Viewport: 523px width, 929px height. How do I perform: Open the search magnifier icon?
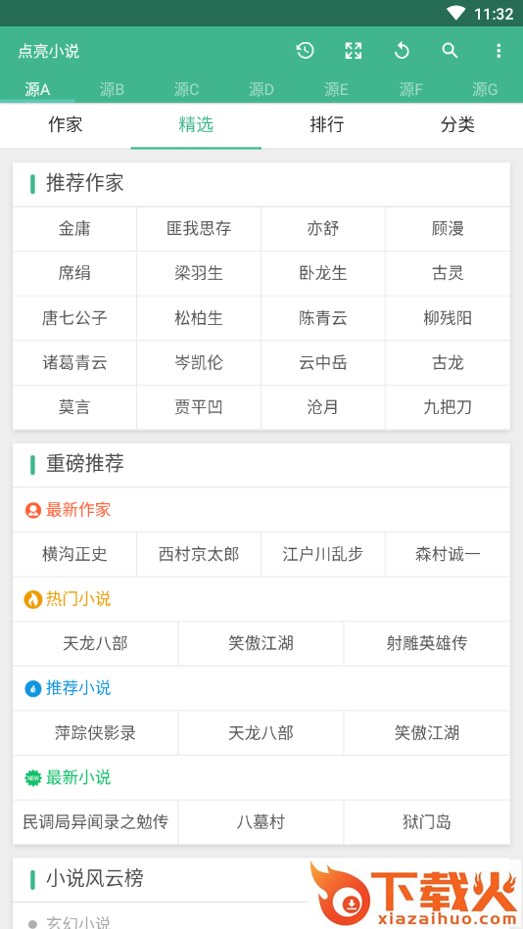pyautogui.click(x=451, y=51)
